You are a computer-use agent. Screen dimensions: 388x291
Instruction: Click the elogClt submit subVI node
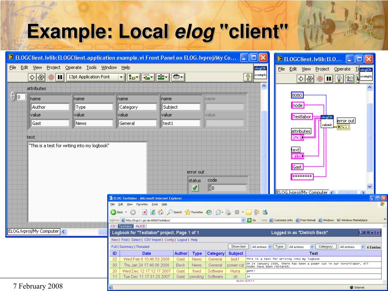tap(327, 121)
